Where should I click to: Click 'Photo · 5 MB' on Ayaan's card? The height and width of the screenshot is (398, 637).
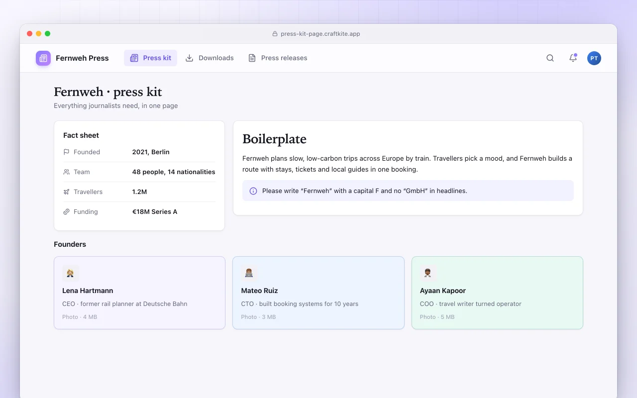pos(437,317)
